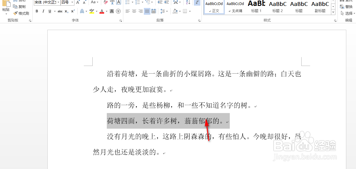Screen dimensions: 356x169
Task: Move down one row in styles gallery
Action: pyautogui.click(x=333, y=6)
